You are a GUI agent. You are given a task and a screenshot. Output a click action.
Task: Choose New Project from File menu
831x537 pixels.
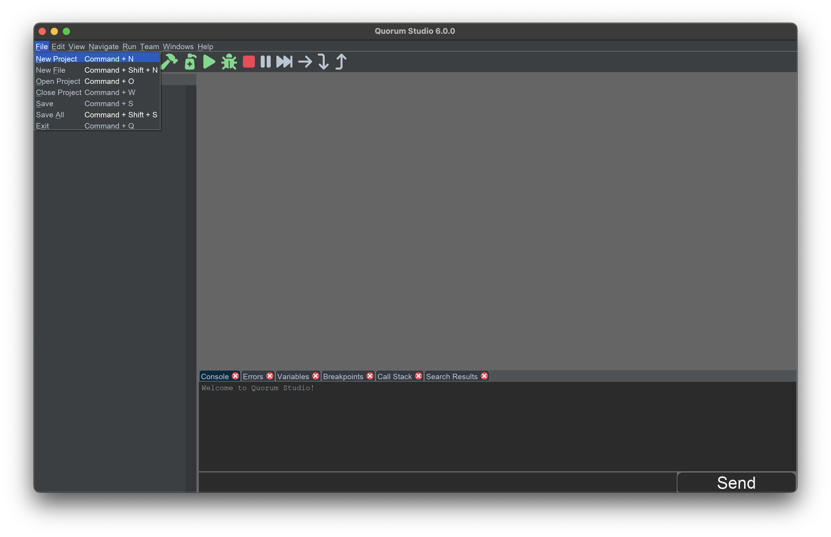[97, 59]
